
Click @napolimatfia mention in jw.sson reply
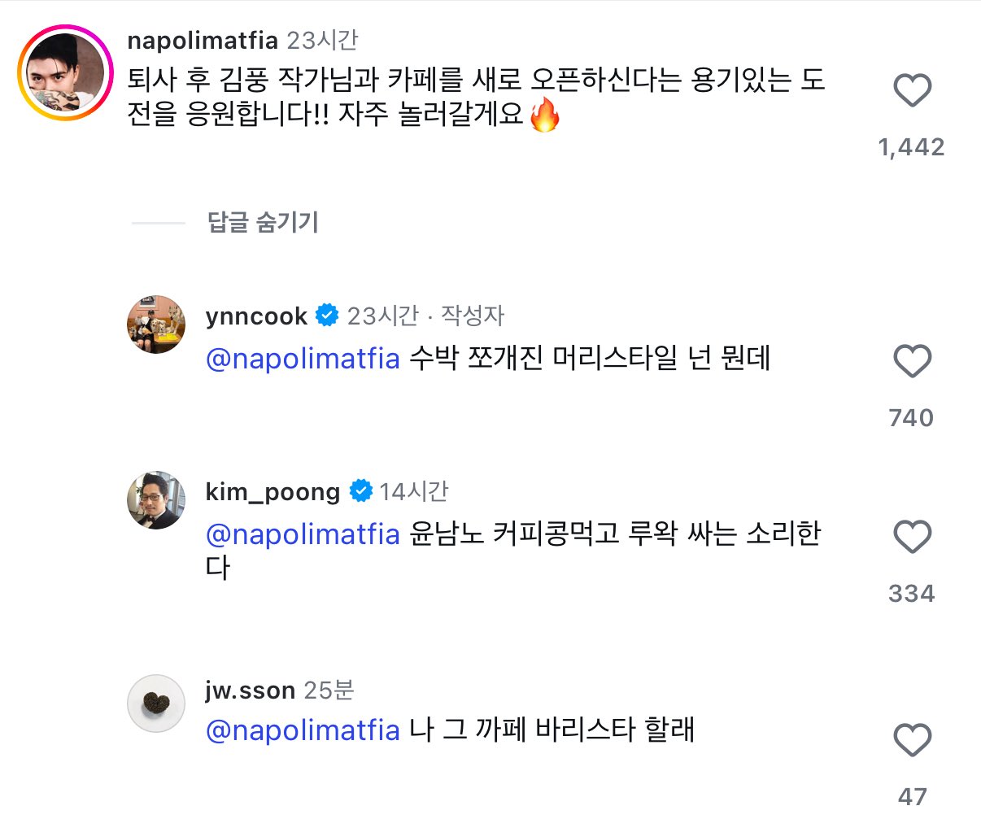point(303,730)
